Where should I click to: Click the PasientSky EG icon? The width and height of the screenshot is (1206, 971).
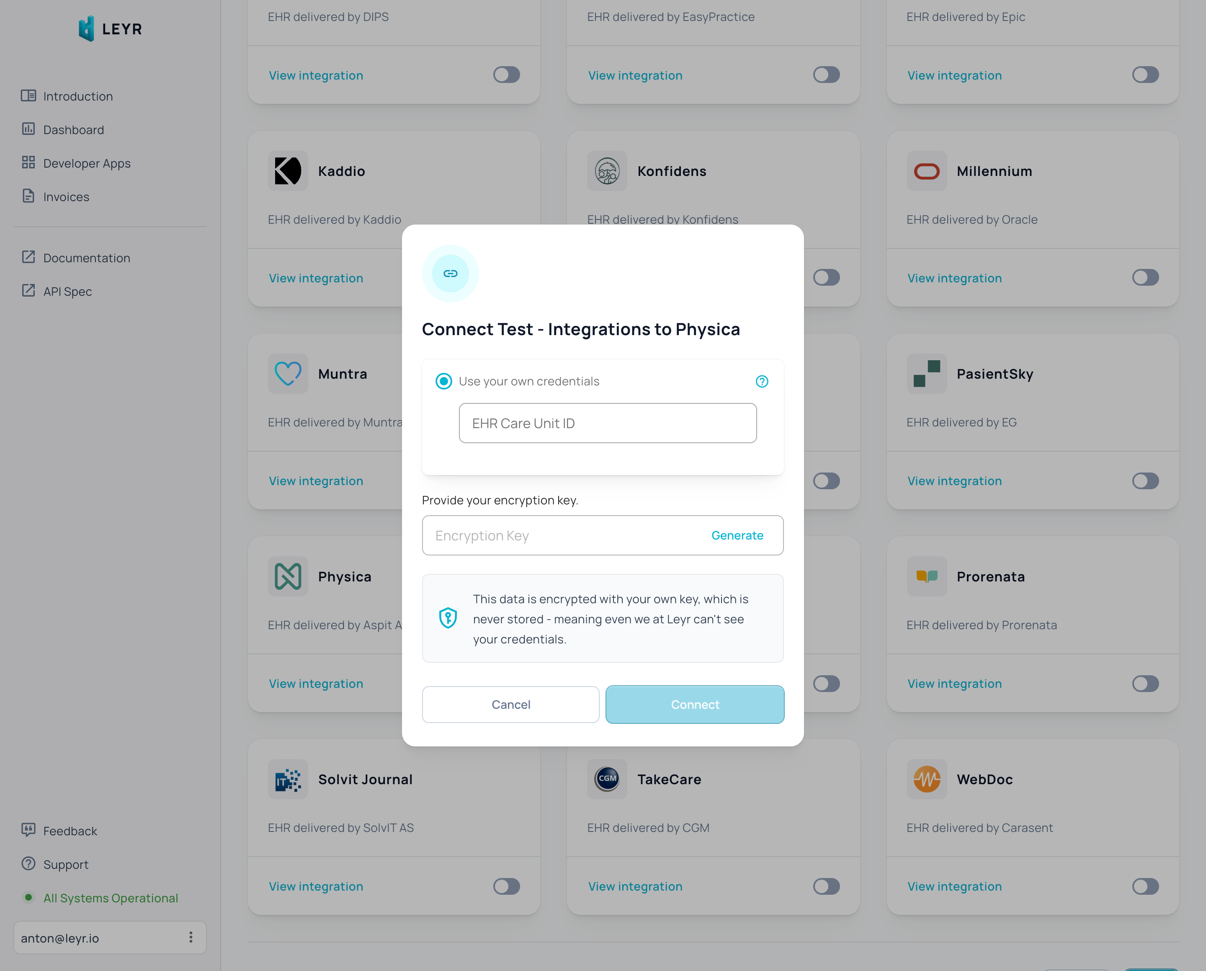tap(926, 374)
